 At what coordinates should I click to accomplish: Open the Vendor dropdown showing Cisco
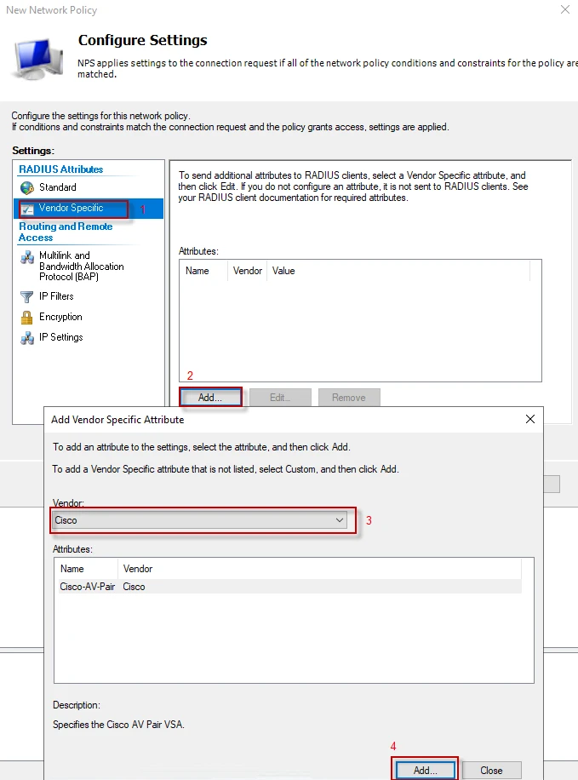pyautogui.click(x=198, y=519)
